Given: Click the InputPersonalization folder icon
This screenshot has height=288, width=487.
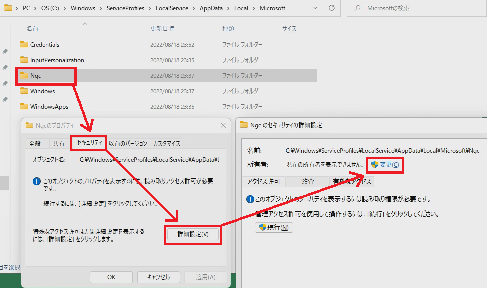Looking at the screenshot, I should coord(24,60).
